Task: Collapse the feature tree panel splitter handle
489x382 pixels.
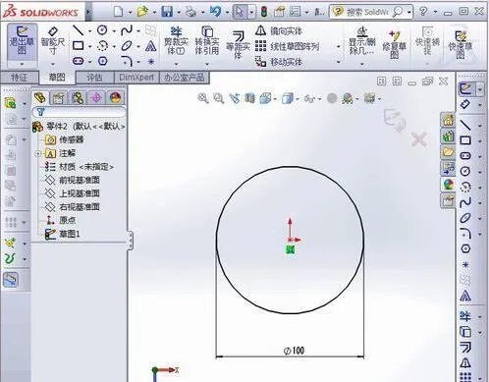Action: point(131,241)
